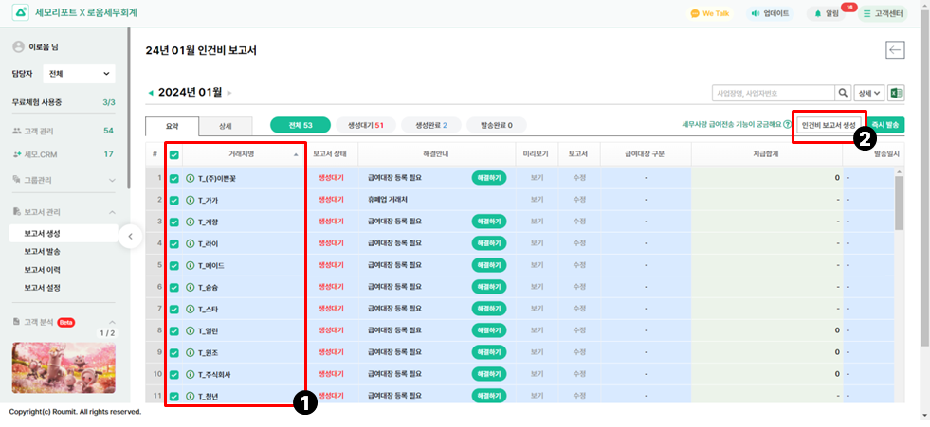Click 해결하기 for T_(주)이쁜꽃
The image size is (930, 427).
coord(487,178)
